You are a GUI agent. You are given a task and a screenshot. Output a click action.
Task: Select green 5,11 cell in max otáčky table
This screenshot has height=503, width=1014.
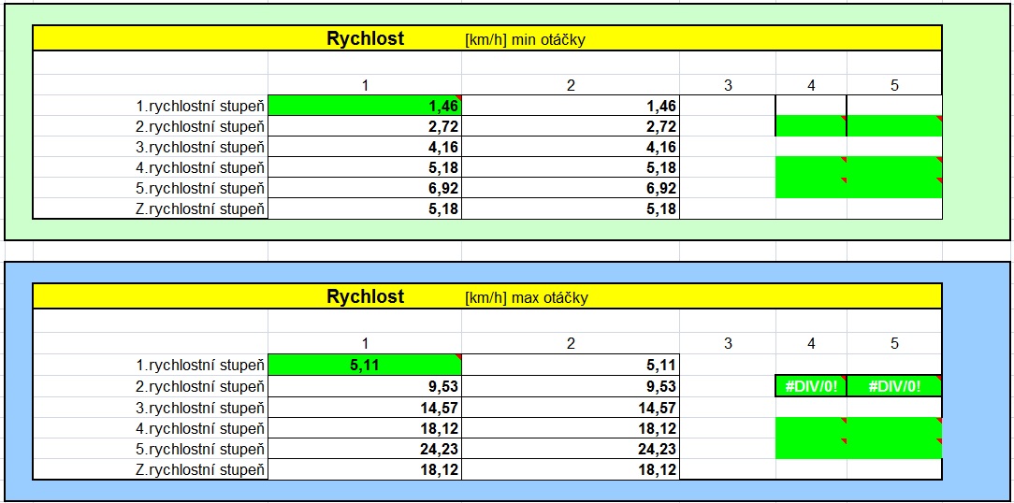click(x=365, y=365)
